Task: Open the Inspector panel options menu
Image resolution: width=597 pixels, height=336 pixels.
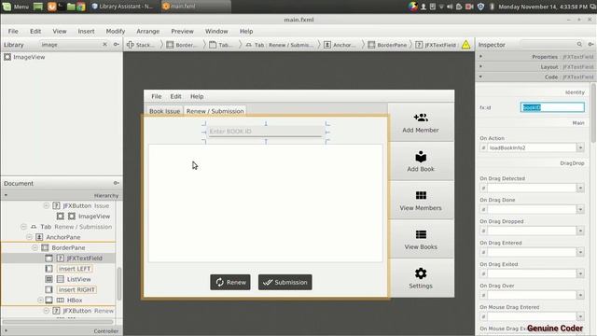Action: point(590,45)
